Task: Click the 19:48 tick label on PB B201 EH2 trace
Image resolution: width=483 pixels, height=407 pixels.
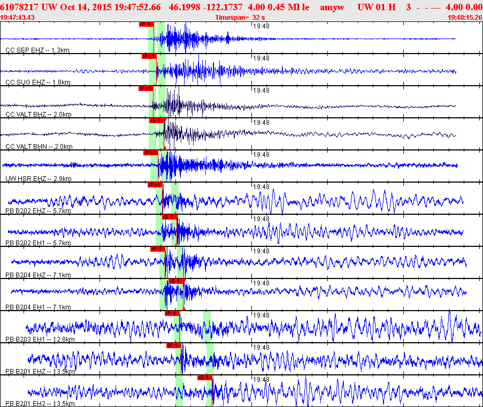Action: click(261, 380)
